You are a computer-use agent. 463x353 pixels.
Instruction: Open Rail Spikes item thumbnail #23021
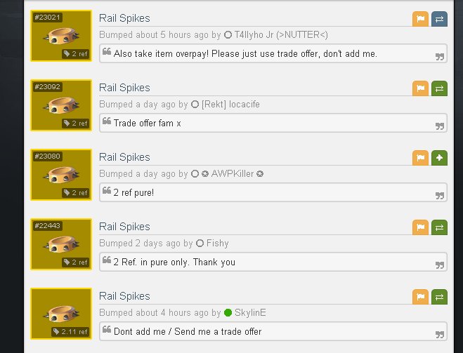[61, 36]
